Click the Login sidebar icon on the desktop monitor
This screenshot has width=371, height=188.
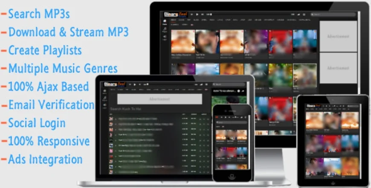pos(165,37)
